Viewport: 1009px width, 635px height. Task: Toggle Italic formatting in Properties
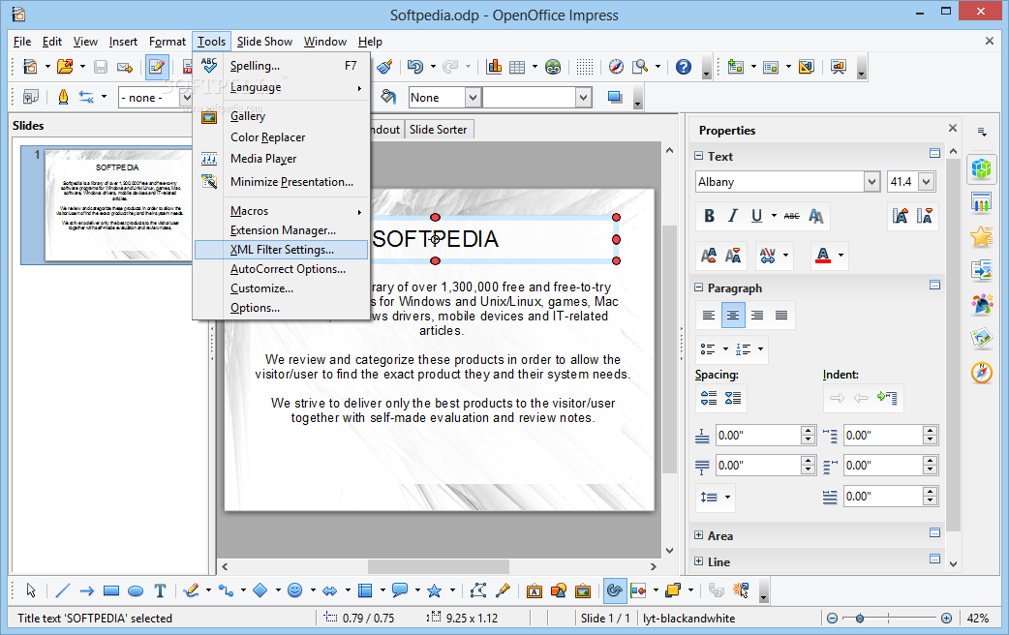coord(732,216)
